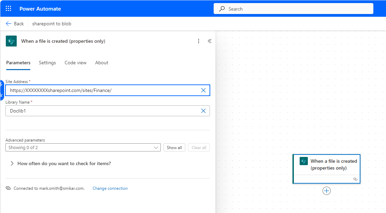Open the Advanced parameters dropdown
Screen dimensions: 386x213
[83, 147]
